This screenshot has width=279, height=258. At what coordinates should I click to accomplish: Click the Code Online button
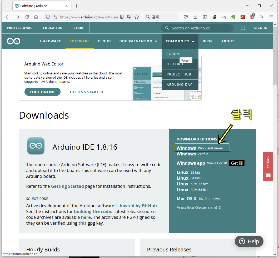coord(42,92)
